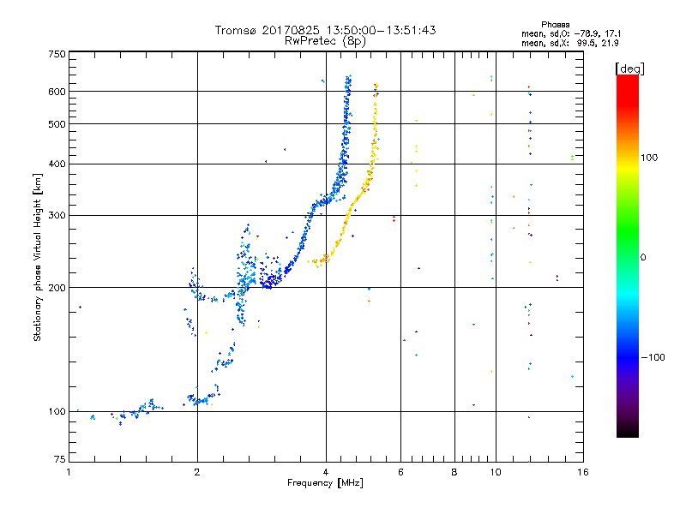Viewport: 686px width, 514px height.
Task: Click the 'mean, sd,X: 99.5, 21.9' text
Action: point(570,44)
